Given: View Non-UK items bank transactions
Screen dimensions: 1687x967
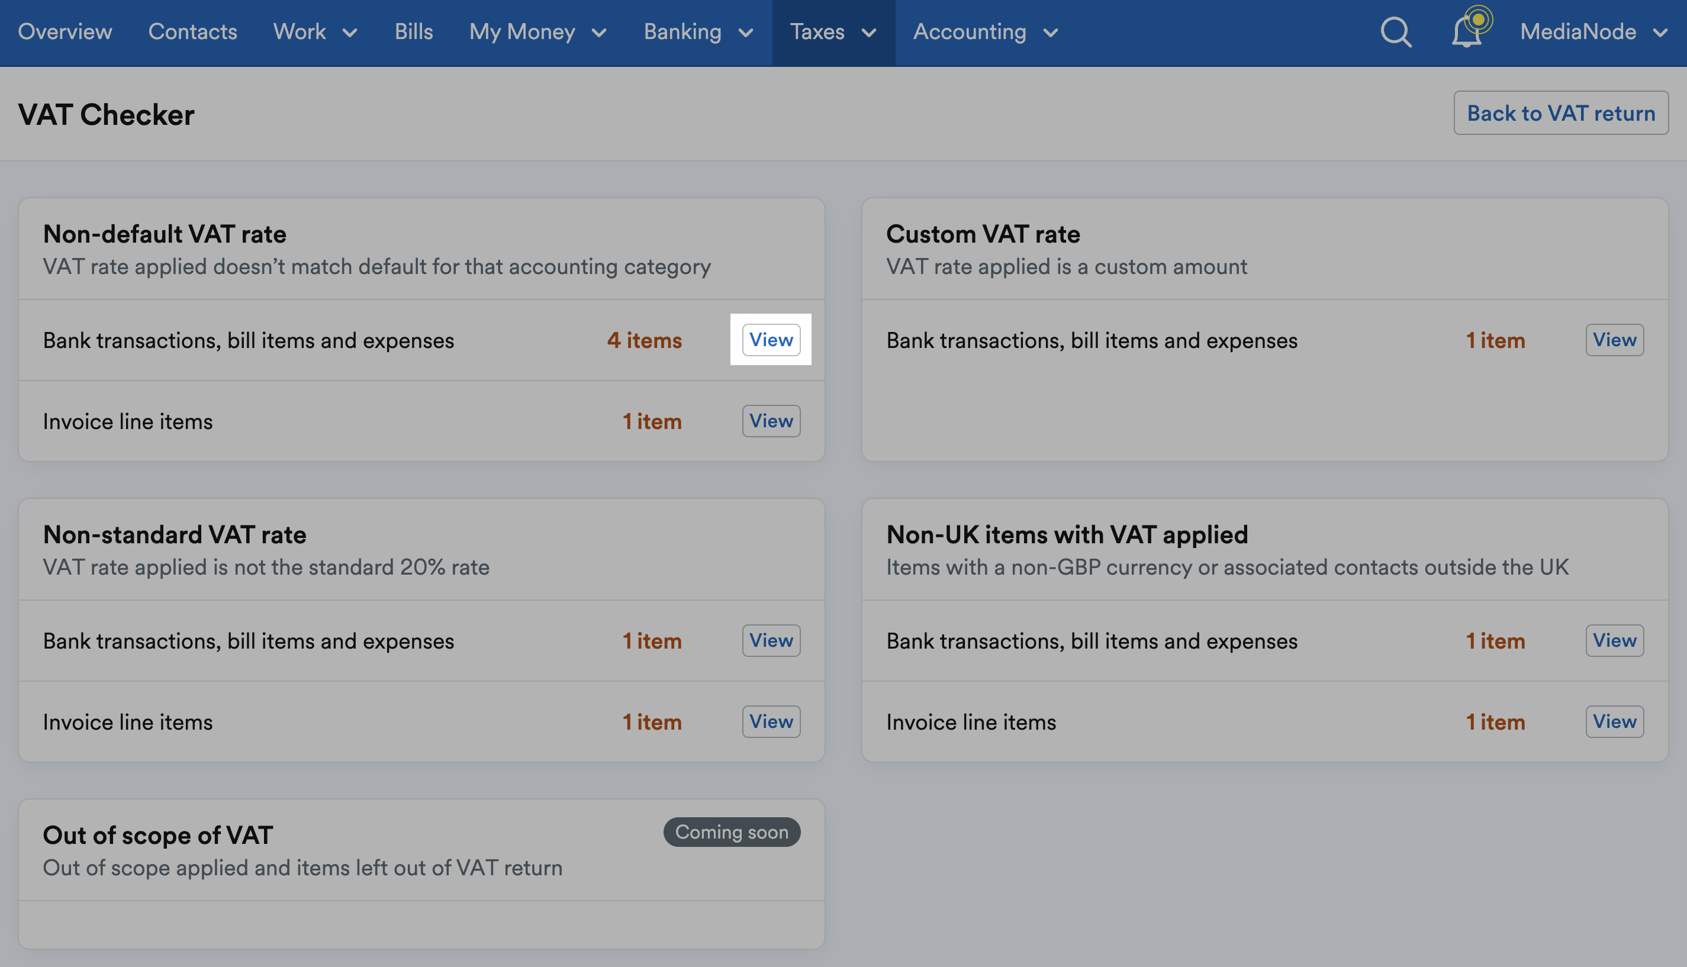Looking at the screenshot, I should coord(1615,641).
